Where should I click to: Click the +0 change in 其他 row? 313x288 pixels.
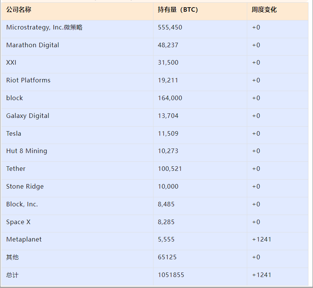(256, 257)
